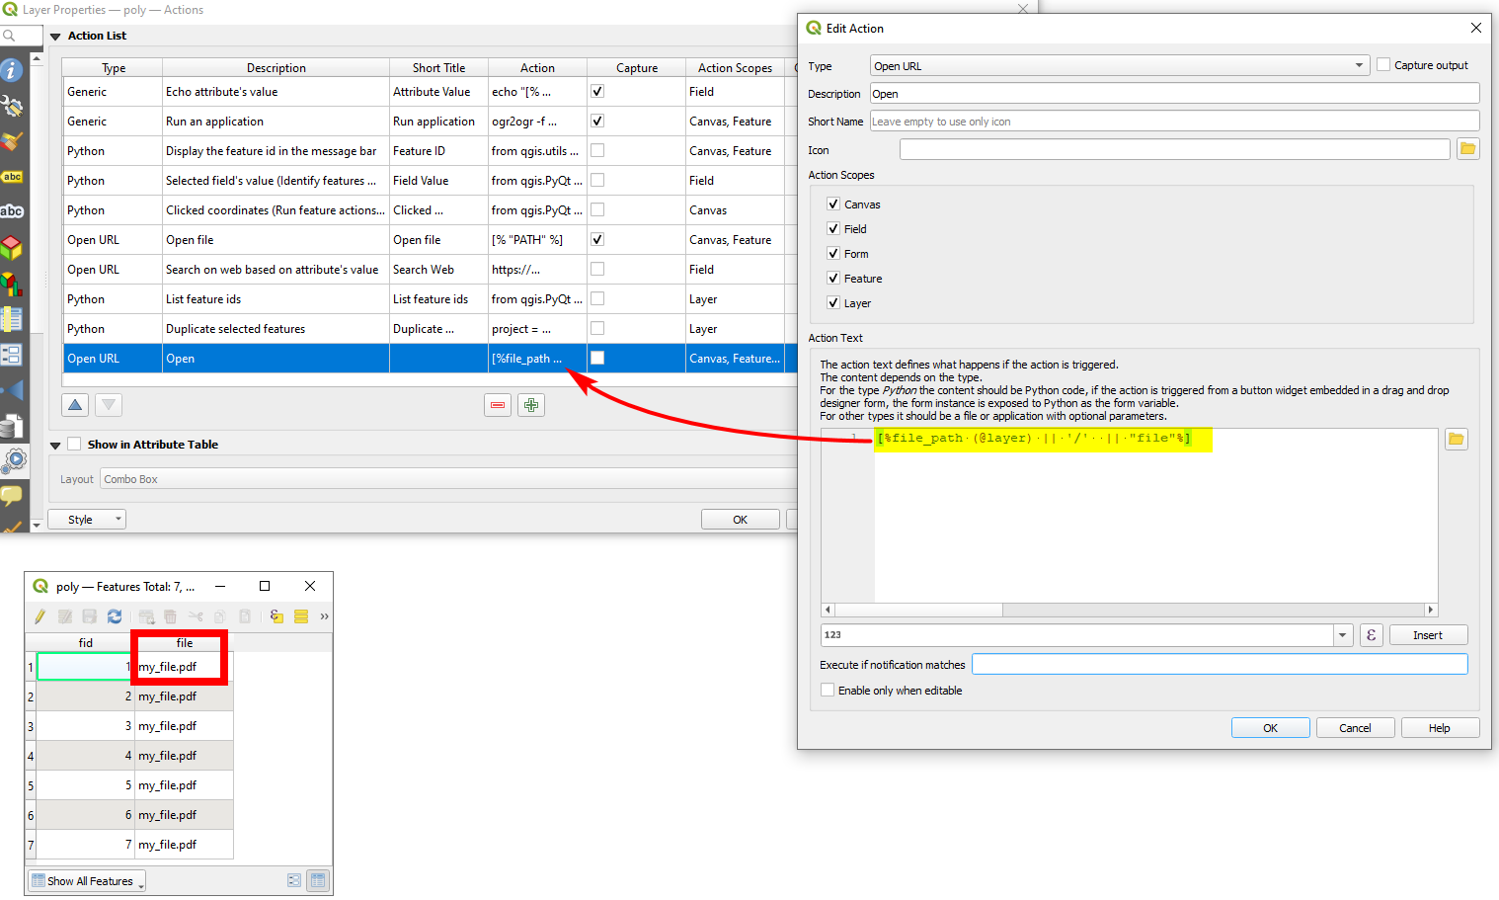
Task: Move selected action down with the down arrow
Action: point(109,405)
